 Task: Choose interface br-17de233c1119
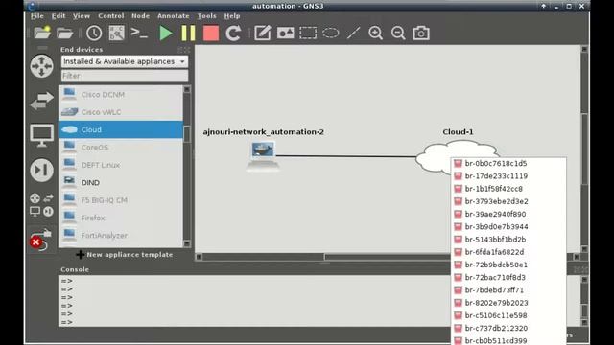[508, 176]
